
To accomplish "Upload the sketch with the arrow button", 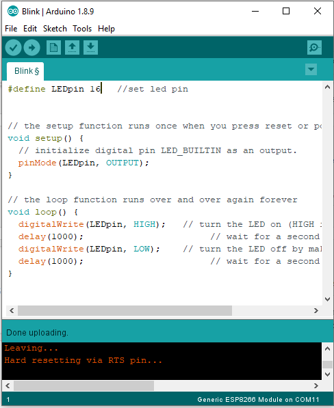I will pyautogui.click(x=31, y=48).
